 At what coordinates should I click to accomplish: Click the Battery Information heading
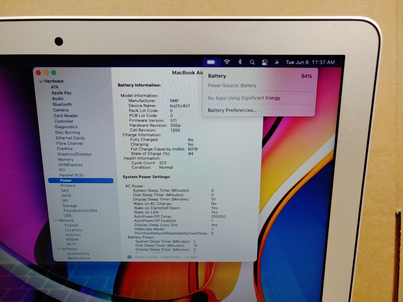139,85
